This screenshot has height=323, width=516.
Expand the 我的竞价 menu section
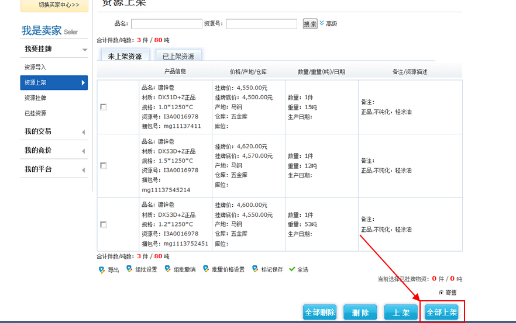pos(83,151)
